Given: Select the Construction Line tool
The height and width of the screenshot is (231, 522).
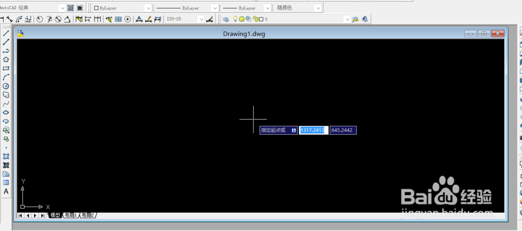Looking at the screenshot, I should (x=6, y=42).
